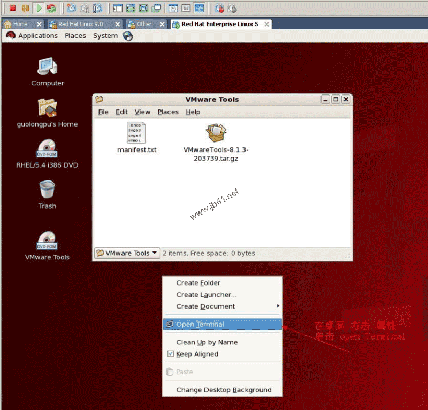This screenshot has height=410, width=428.
Task: Maximize the VMware Tools window
Action: coord(335,99)
